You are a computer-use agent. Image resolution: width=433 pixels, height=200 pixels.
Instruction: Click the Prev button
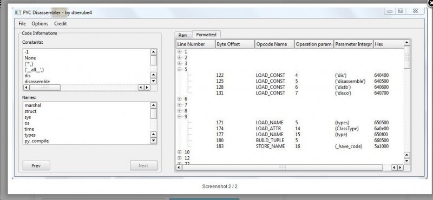pos(36,165)
